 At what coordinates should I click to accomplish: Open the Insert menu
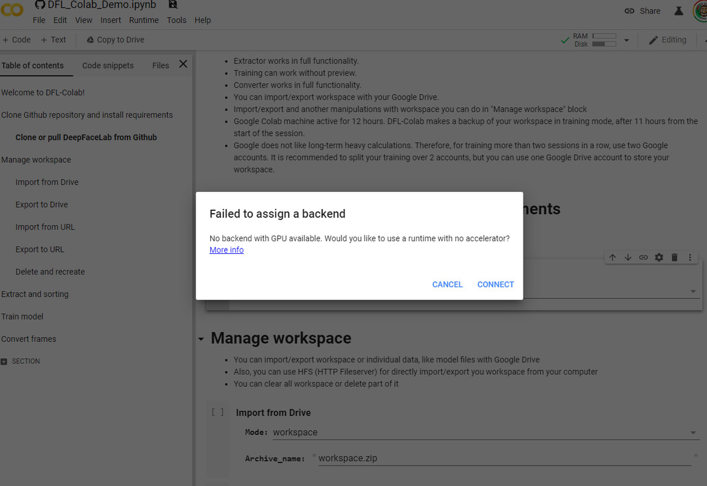[111, 20]
